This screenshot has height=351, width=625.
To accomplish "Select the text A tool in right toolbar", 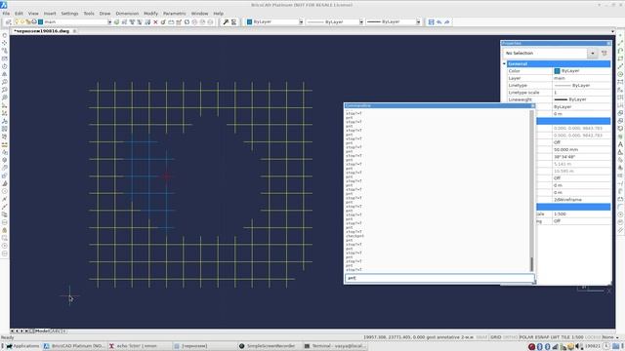I will 620,144.
